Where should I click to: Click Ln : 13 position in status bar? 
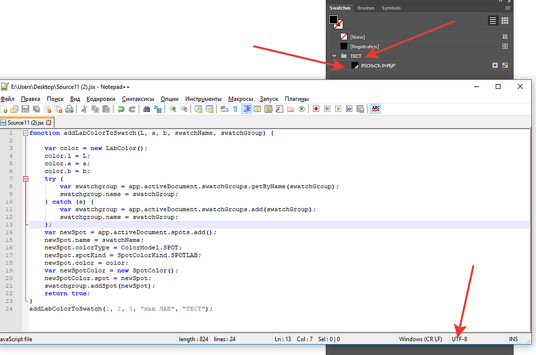tap(283, 339)
